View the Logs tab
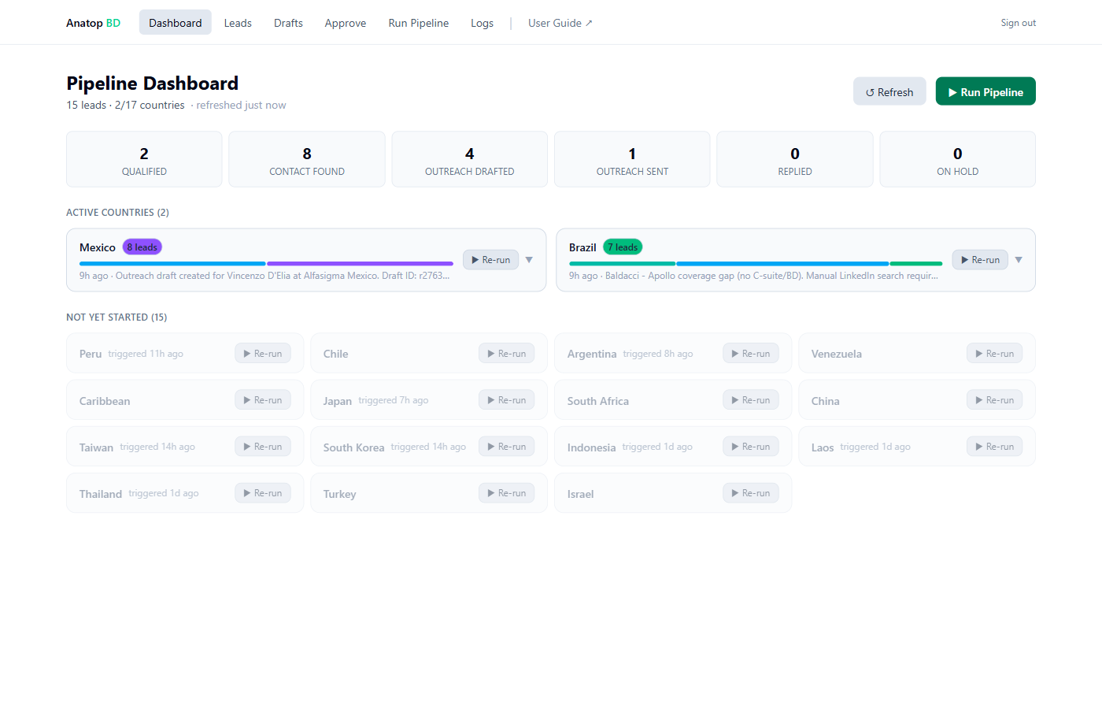1102x709 pixels. [x=482, y=23]
